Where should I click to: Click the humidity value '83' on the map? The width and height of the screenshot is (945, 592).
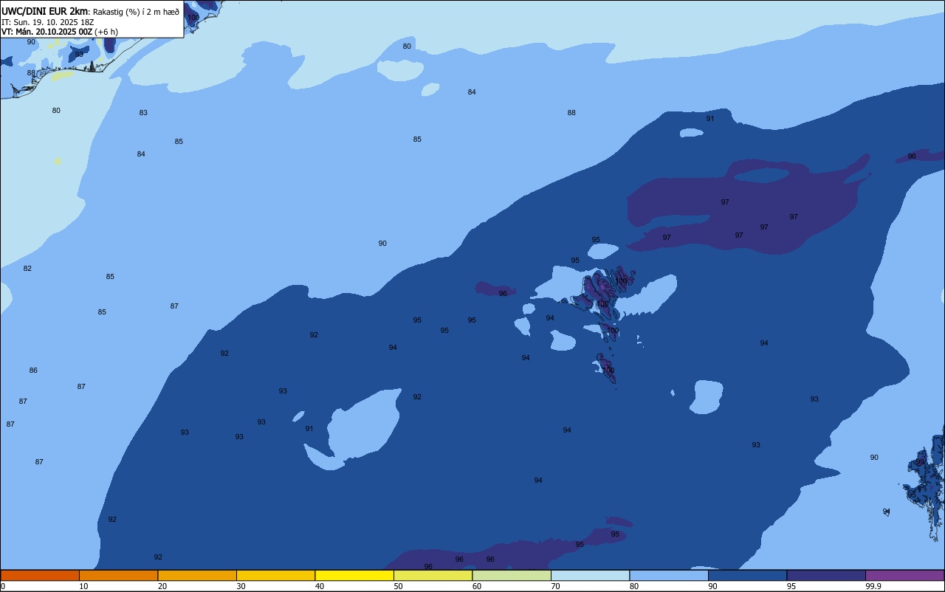tap(143, 113)
